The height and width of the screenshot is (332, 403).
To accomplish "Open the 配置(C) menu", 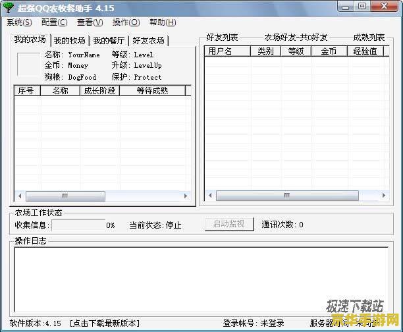I will pyautogui.click(x=55, y=22).
